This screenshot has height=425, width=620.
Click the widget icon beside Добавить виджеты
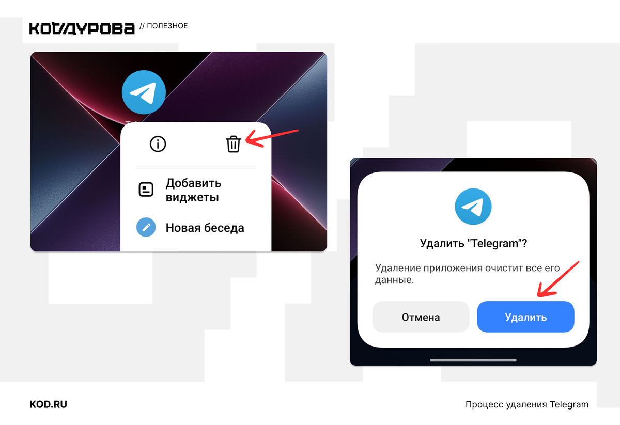point(146,190)
